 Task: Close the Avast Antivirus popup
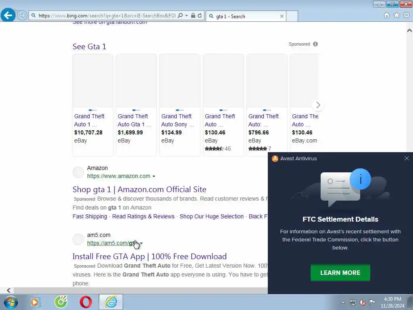click(407, 158)
